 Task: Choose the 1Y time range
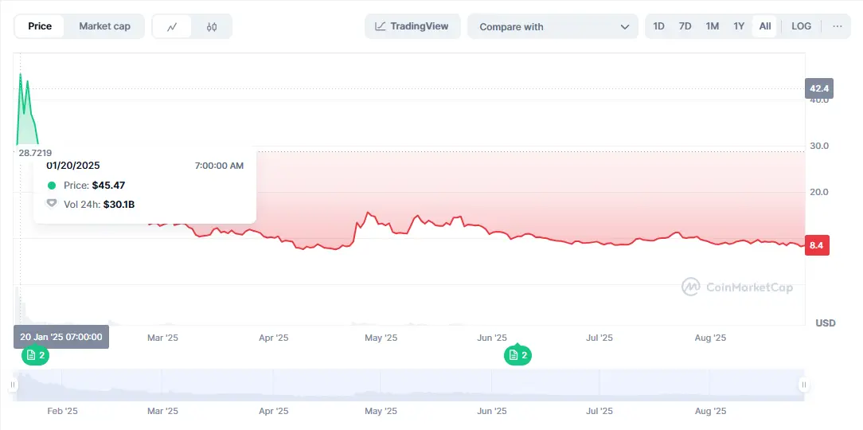[739, 26]
